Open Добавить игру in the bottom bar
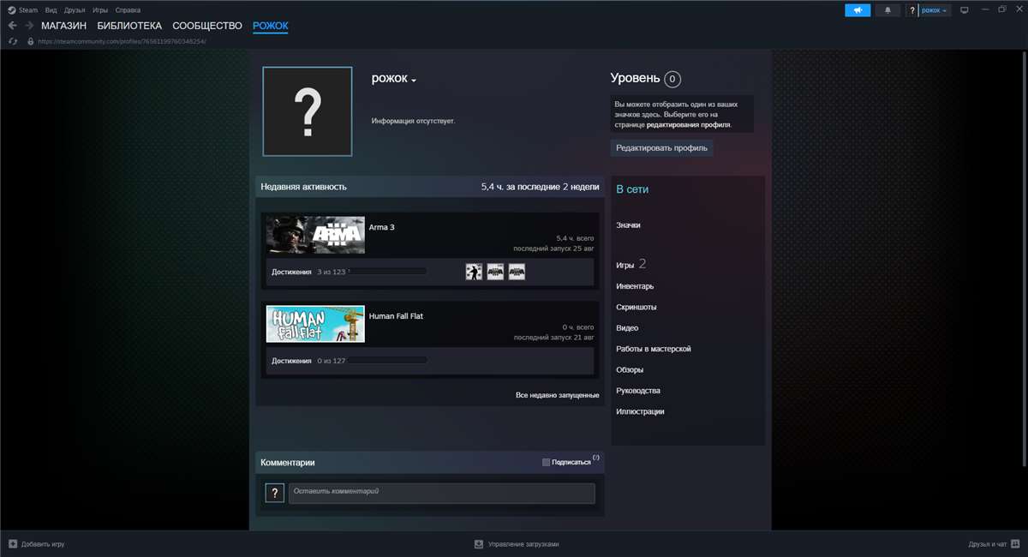The width and height of the screenshot is (1028, 557). point(40,543)
